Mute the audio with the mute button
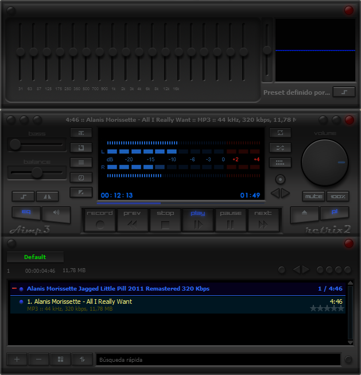 pos(314,196)
